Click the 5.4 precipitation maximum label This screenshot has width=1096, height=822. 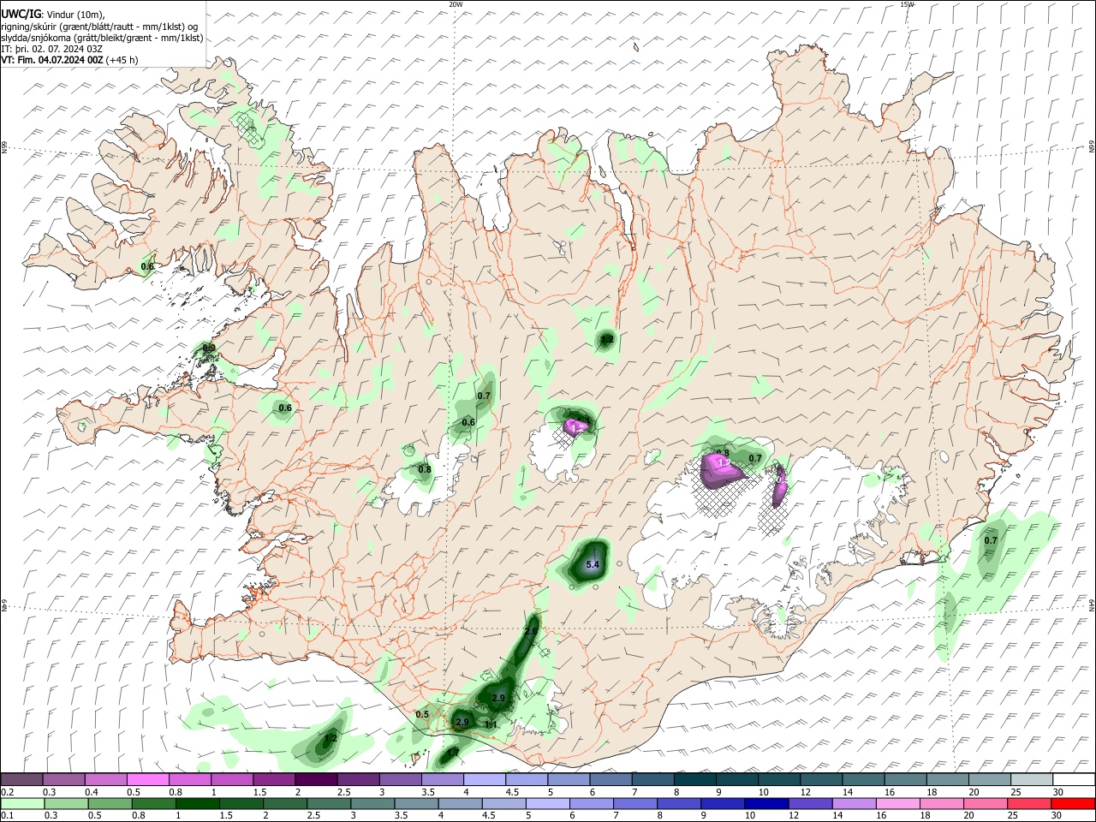(592, 566)
